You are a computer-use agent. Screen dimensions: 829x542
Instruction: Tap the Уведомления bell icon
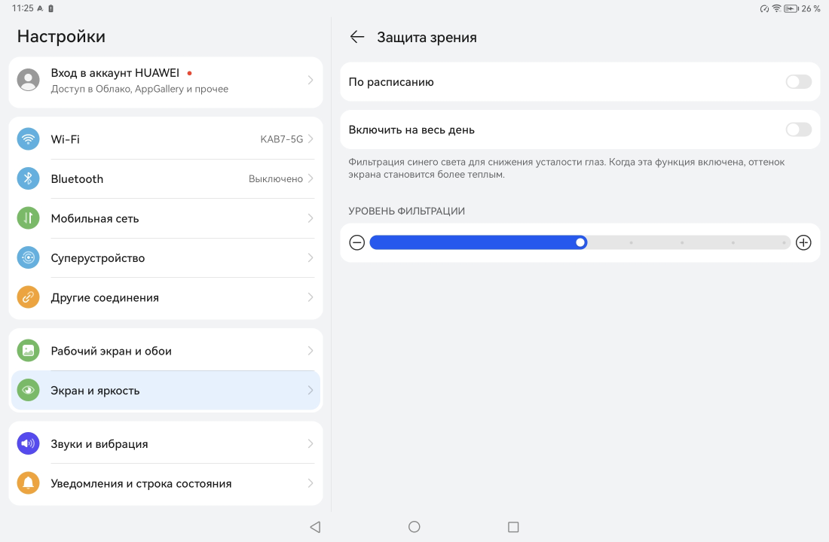tap(28, 483)
